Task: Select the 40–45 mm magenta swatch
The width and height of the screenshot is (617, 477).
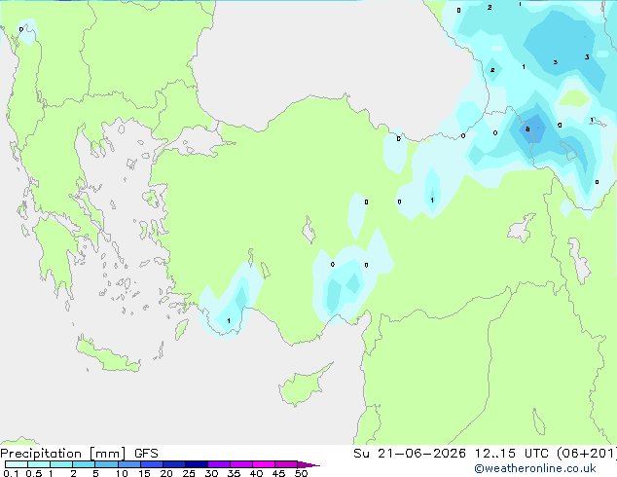Action: 264,464
